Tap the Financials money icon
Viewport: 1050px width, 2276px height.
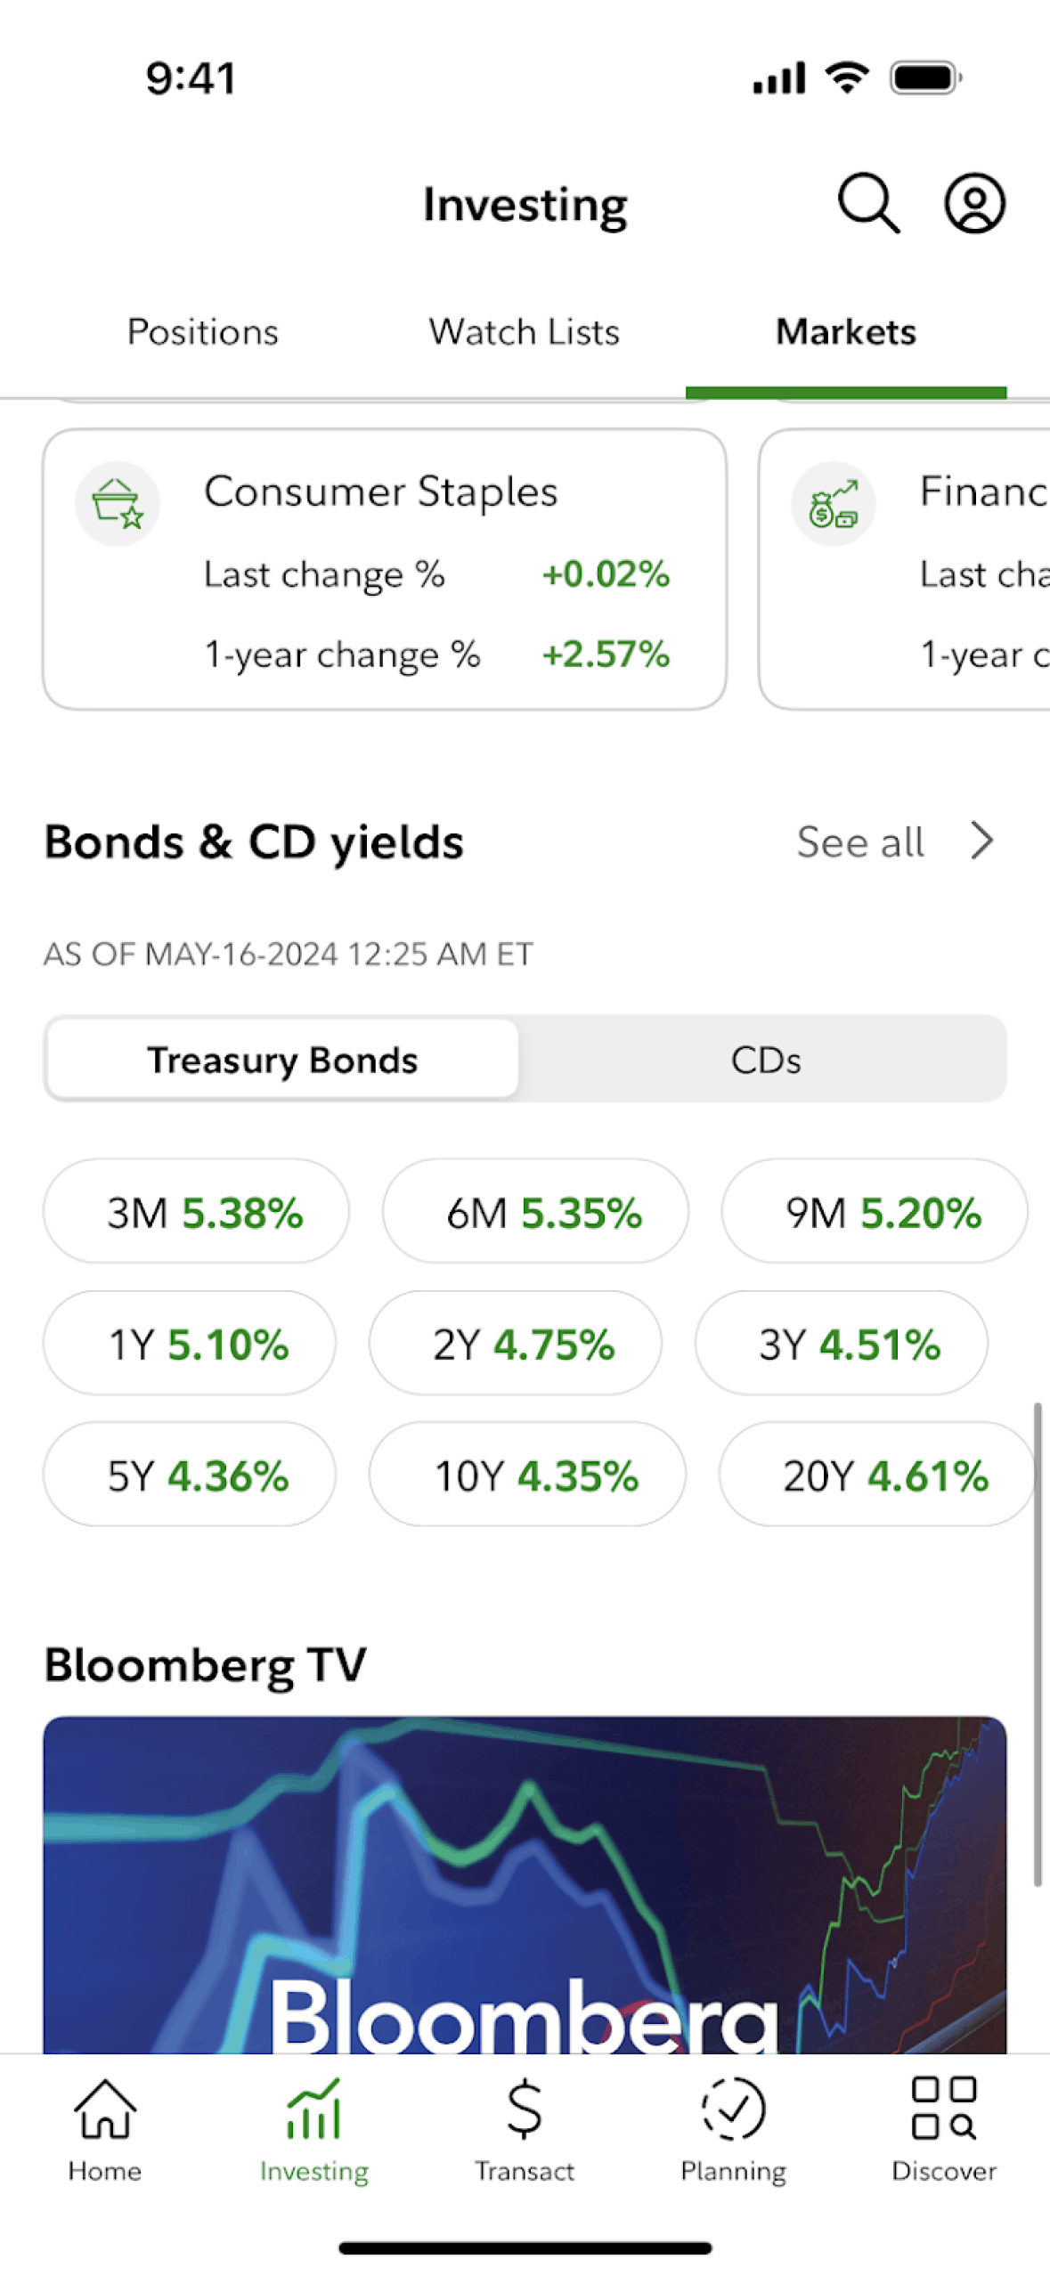[x=834, y=503]
